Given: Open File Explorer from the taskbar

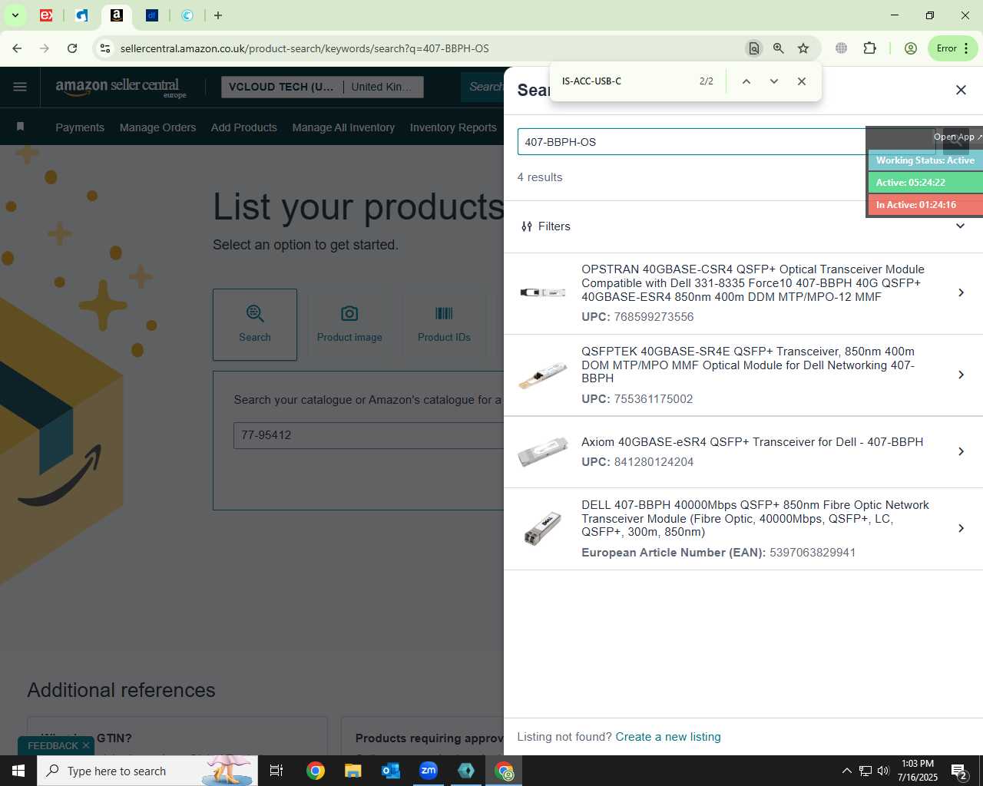Looking at the screenshot, I should (352, 771).
